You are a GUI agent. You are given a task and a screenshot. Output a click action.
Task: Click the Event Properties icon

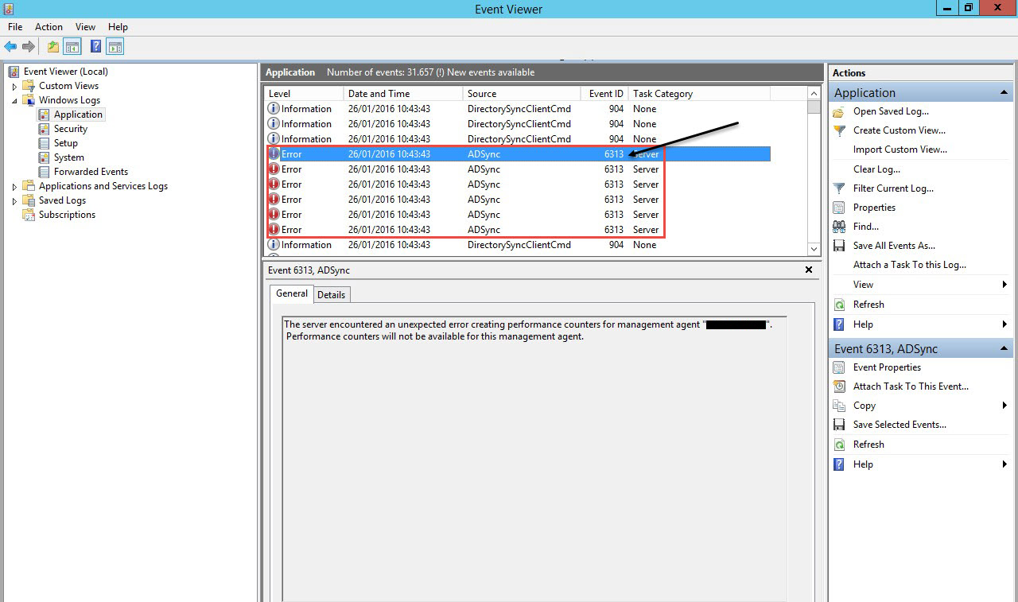tap(840, 367)
